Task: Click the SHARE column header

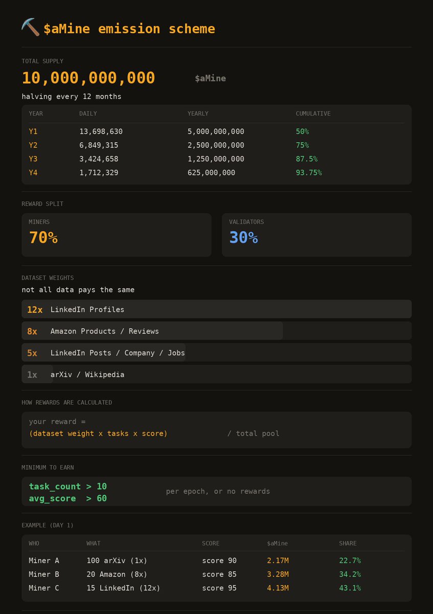Action: 348,543
